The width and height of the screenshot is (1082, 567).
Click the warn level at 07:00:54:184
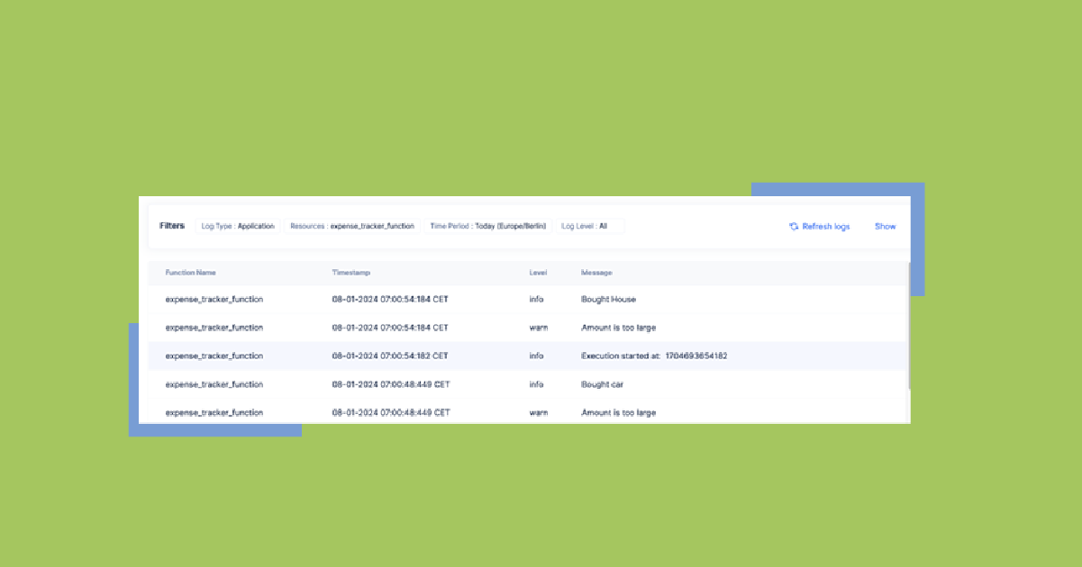click(x=539, y=328)
